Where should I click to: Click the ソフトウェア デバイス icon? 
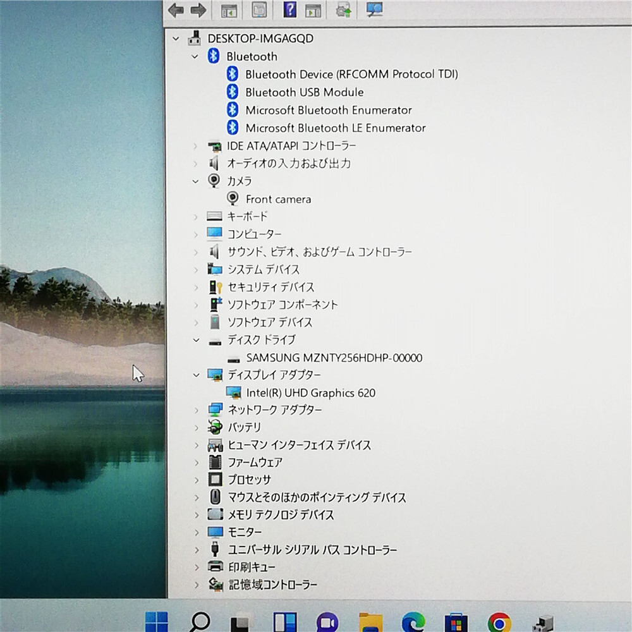coord(216,322)
